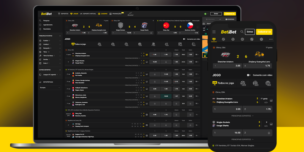Select Todos no jogo tab on the laptop

point(78,44)
